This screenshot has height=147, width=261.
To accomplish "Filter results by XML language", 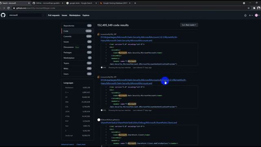I will coord(77,102).
